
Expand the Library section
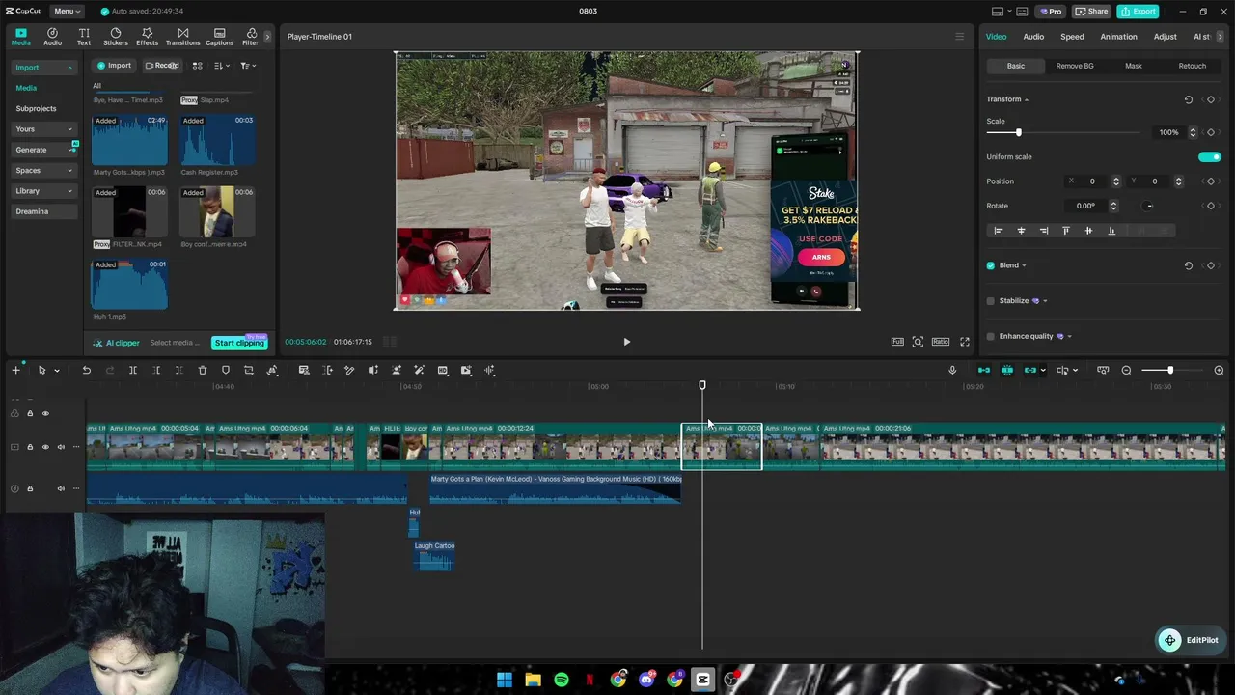point(43,191)
